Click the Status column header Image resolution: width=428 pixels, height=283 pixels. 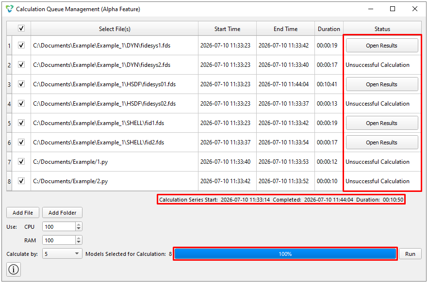[x=382, y=29]
